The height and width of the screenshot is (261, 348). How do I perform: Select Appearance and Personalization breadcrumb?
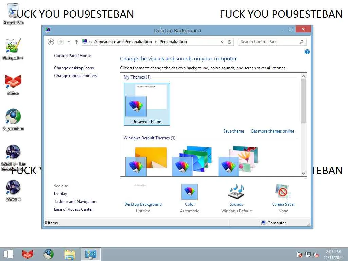123,42
